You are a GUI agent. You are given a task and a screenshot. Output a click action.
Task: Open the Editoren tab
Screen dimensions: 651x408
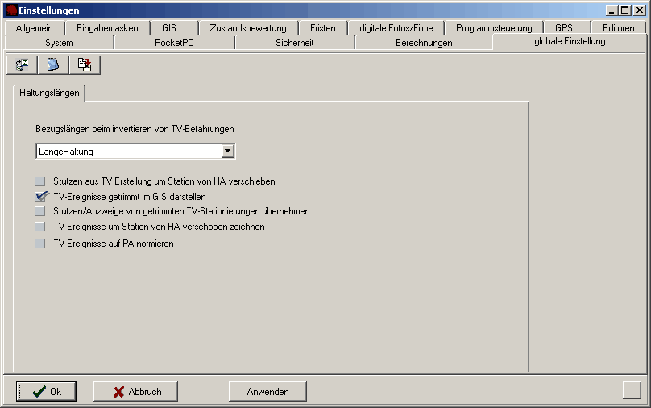tap(618, 28)
